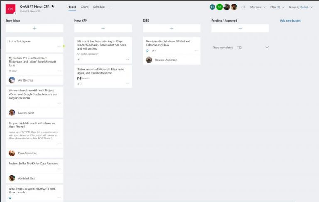
Task: Open the Charts tab
Action: 85,7
